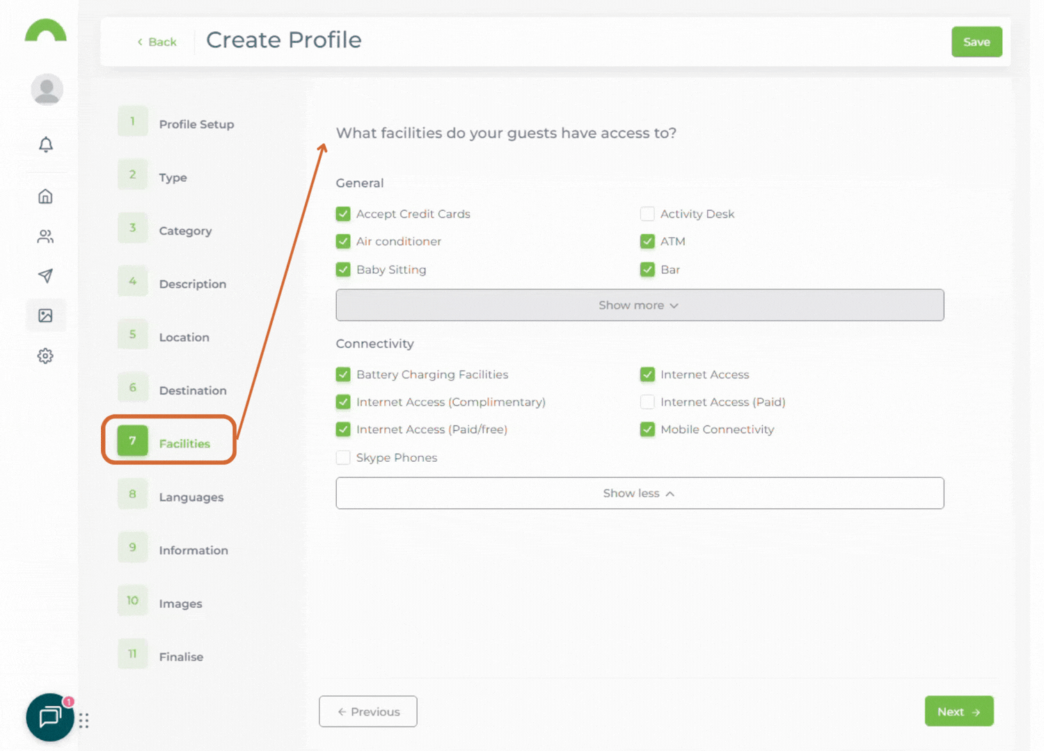The height and width of the screenshot is (751, 1044).
Task: Jump to the Languages step
Action: 191,497
